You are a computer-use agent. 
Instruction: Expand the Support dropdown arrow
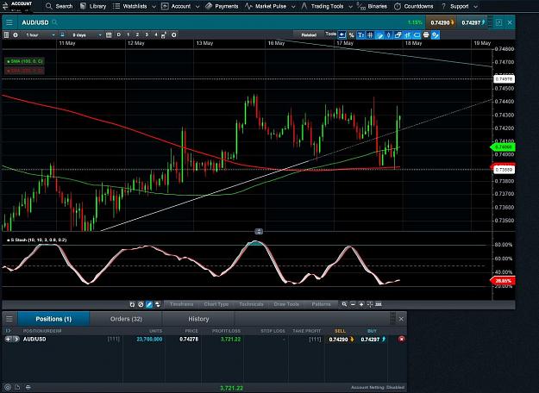(475, 7)
